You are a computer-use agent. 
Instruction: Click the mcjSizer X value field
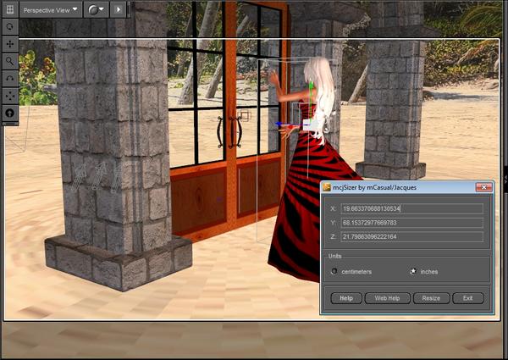[411, 208]
